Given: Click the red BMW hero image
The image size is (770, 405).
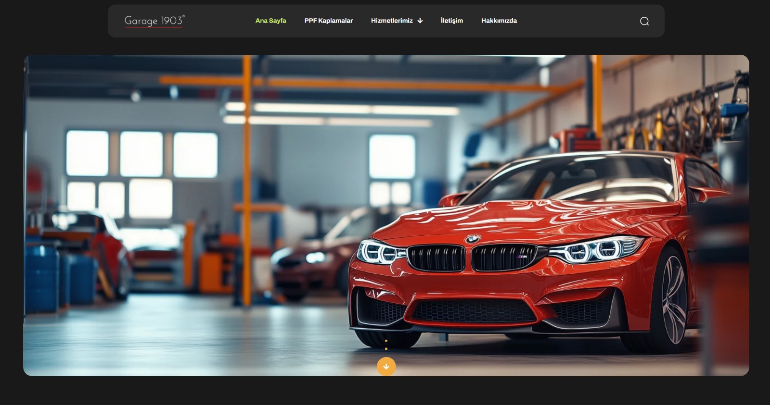Looking at the screenshot, I should click(386, 215).
